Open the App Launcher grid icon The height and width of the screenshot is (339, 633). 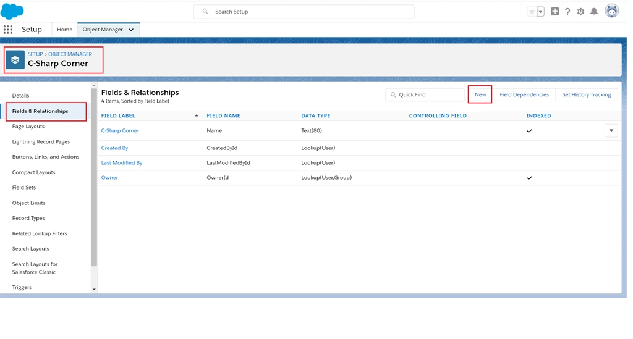tap(7, 30)
